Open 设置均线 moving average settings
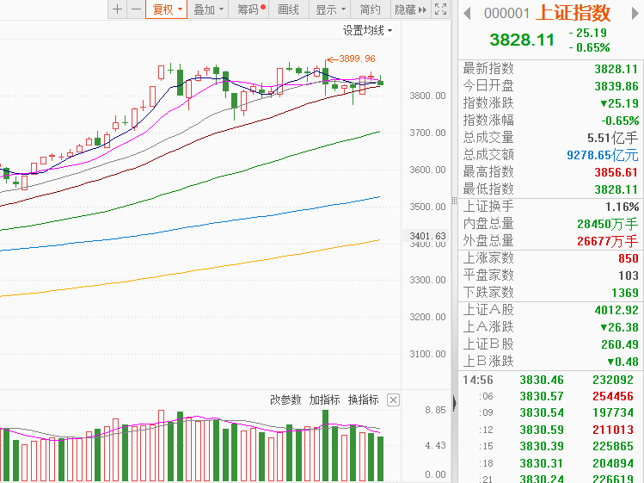 (x=367, y=30)
